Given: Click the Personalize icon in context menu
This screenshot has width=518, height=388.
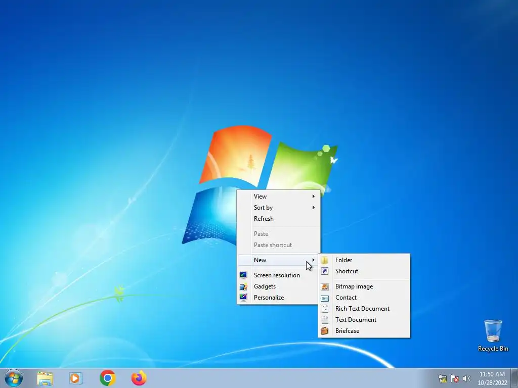Looking at the screenshot, I should pyautogui.click(x=243, y=298).
